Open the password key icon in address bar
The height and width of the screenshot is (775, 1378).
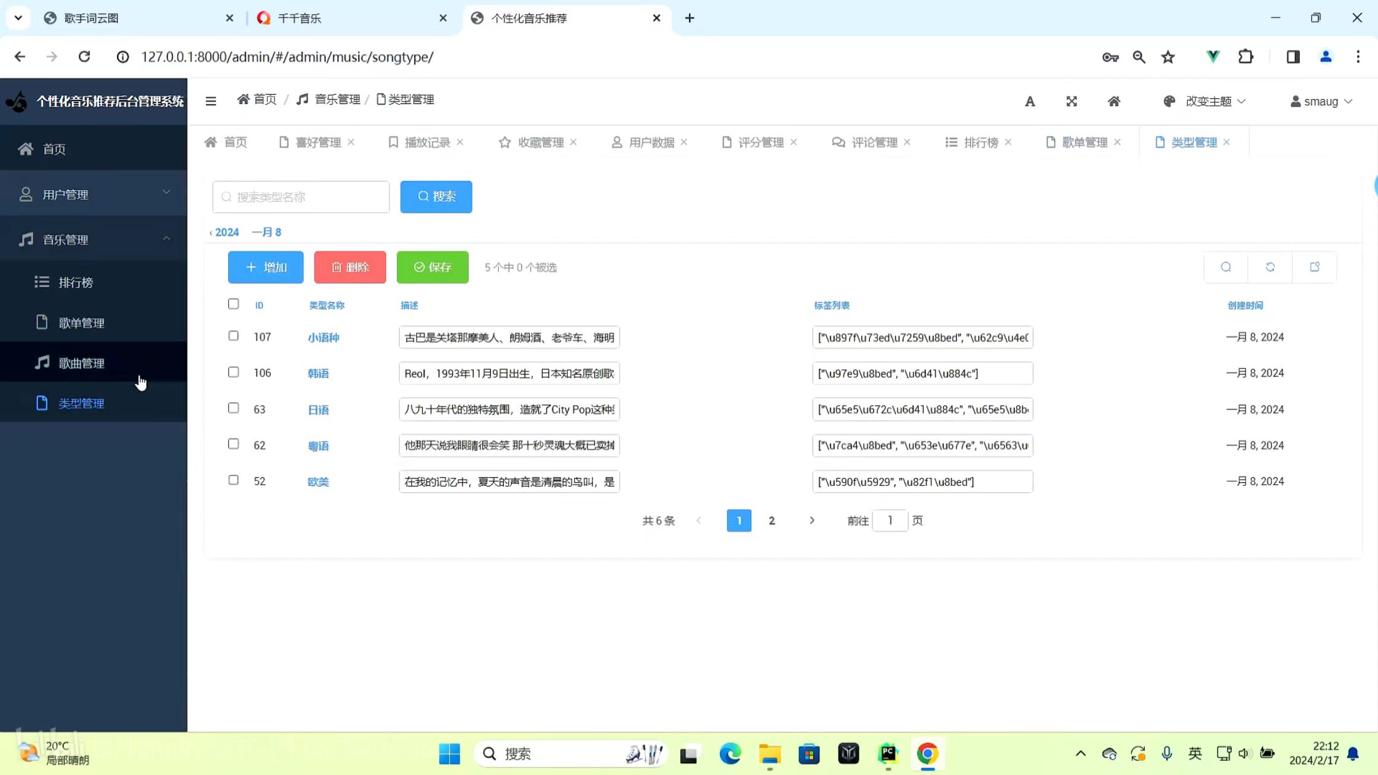click(x=1110, y=57)
